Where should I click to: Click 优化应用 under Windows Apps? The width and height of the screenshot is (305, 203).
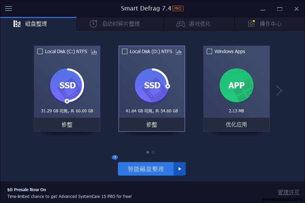pyautogui.click(x=237, y=125)
